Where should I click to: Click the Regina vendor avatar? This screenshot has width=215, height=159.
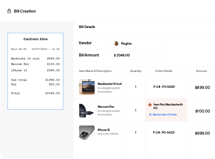[116, 44]
